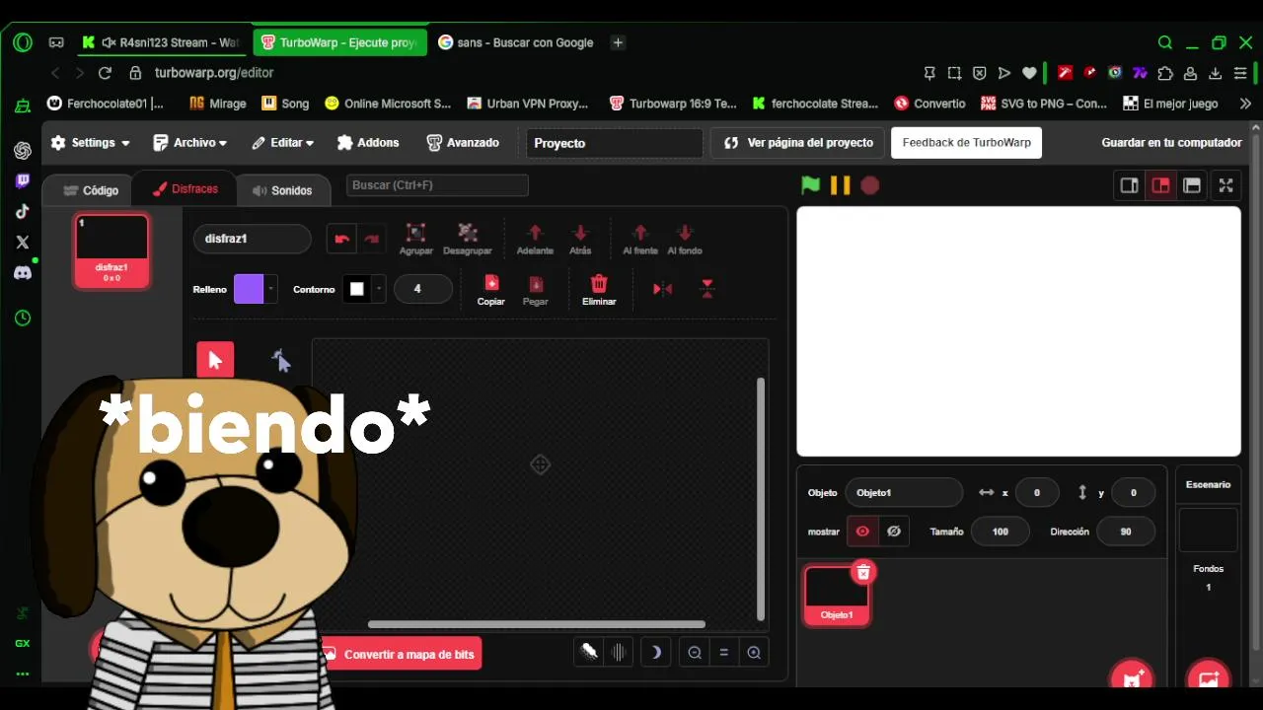Select the arrow Select tool
Image resolution: width=1263 pixels, height=710 pixels.
(215, 360)
